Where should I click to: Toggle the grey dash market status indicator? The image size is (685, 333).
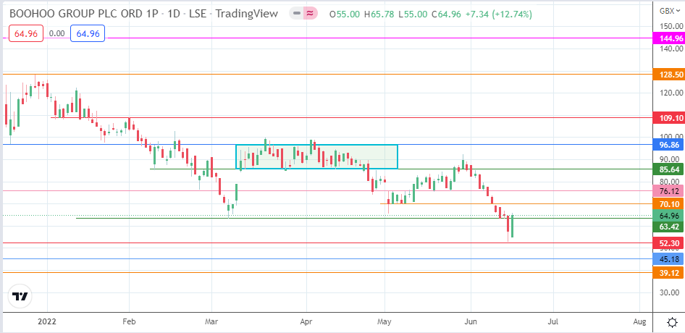tap(297, 14)
